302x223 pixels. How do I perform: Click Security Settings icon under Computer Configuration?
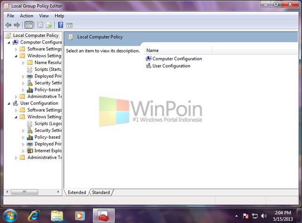[x=30, y=83]
